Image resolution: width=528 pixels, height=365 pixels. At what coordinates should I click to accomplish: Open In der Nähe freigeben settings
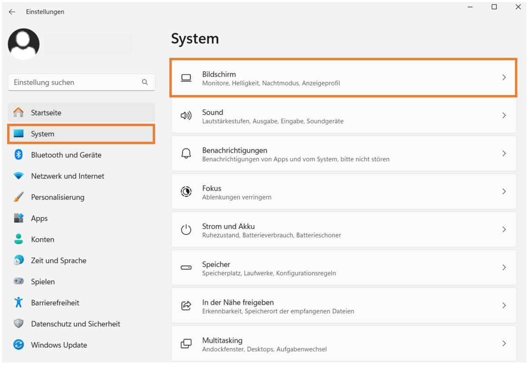pos(344,305)
